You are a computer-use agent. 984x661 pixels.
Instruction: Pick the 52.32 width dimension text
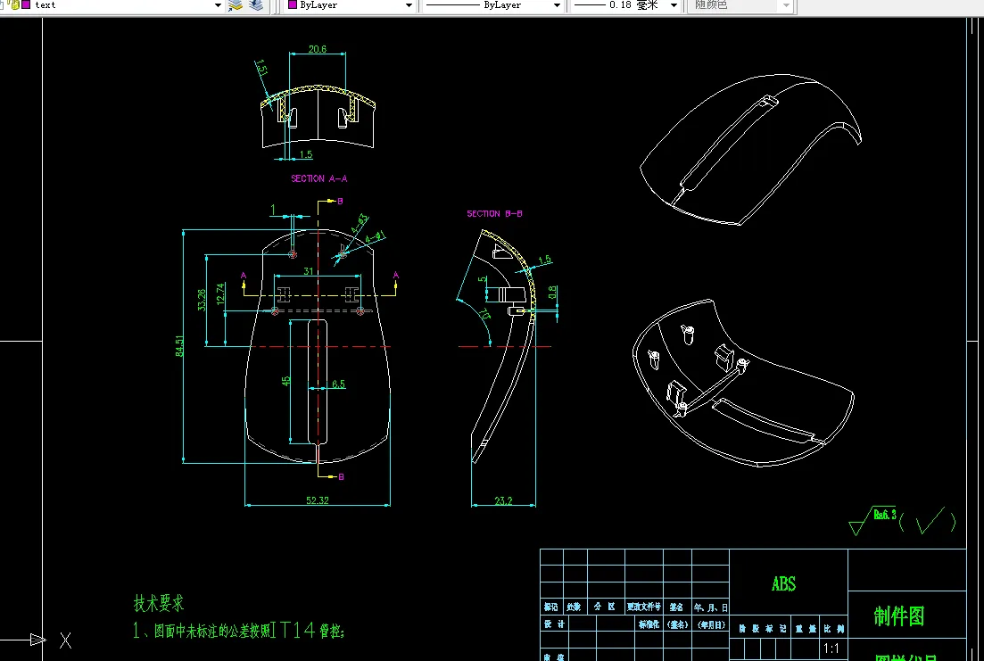tap(318, 501)
